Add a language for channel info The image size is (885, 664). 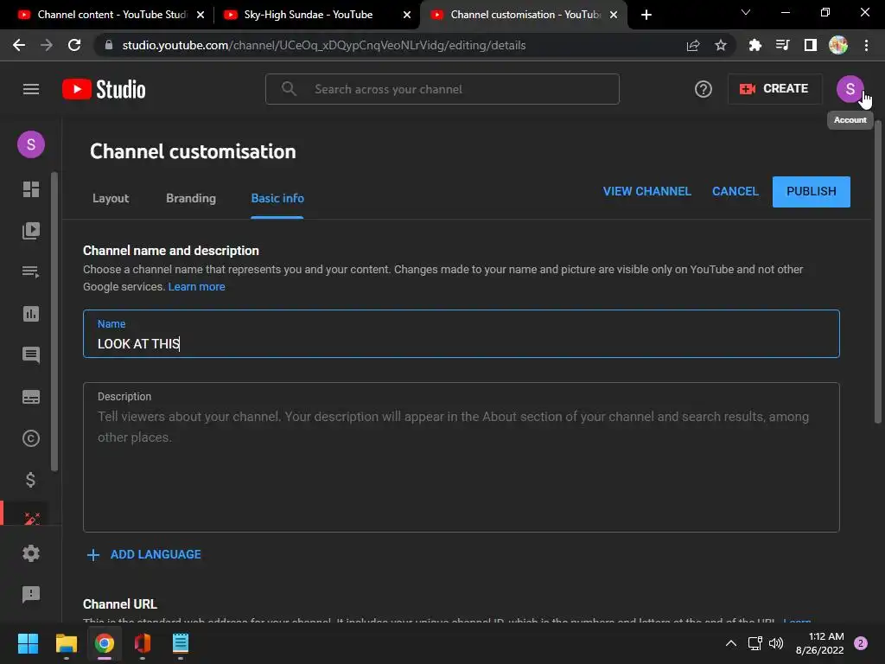(x=144, y=554)
